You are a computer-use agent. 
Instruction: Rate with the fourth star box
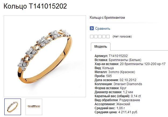[104, 36]
